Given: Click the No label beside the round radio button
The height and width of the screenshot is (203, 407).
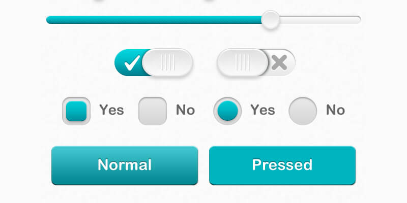Looking at the screenshot, I should pos(335,110).
